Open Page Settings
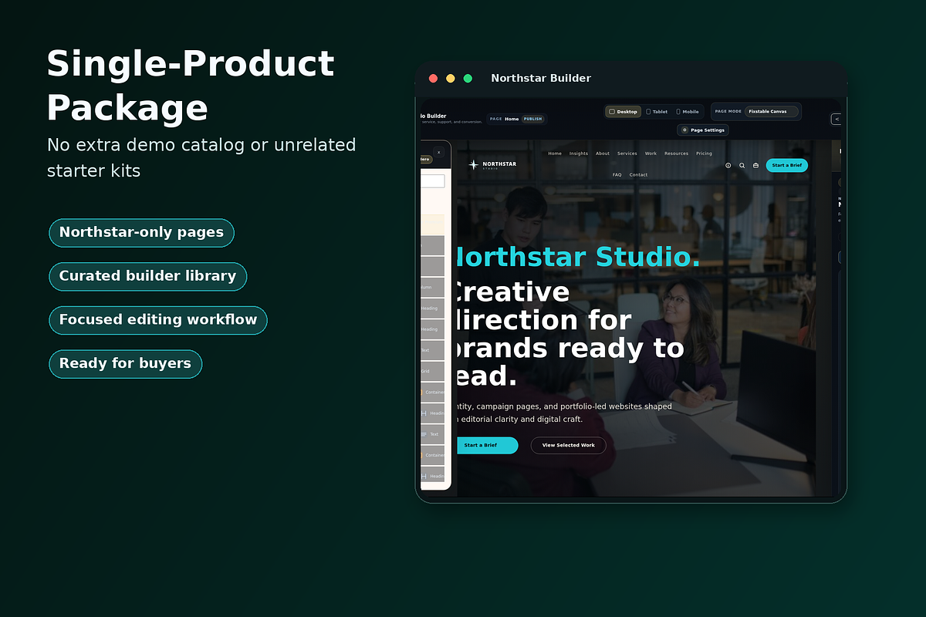This screenshot has height=617, width=926. point(703,130)
